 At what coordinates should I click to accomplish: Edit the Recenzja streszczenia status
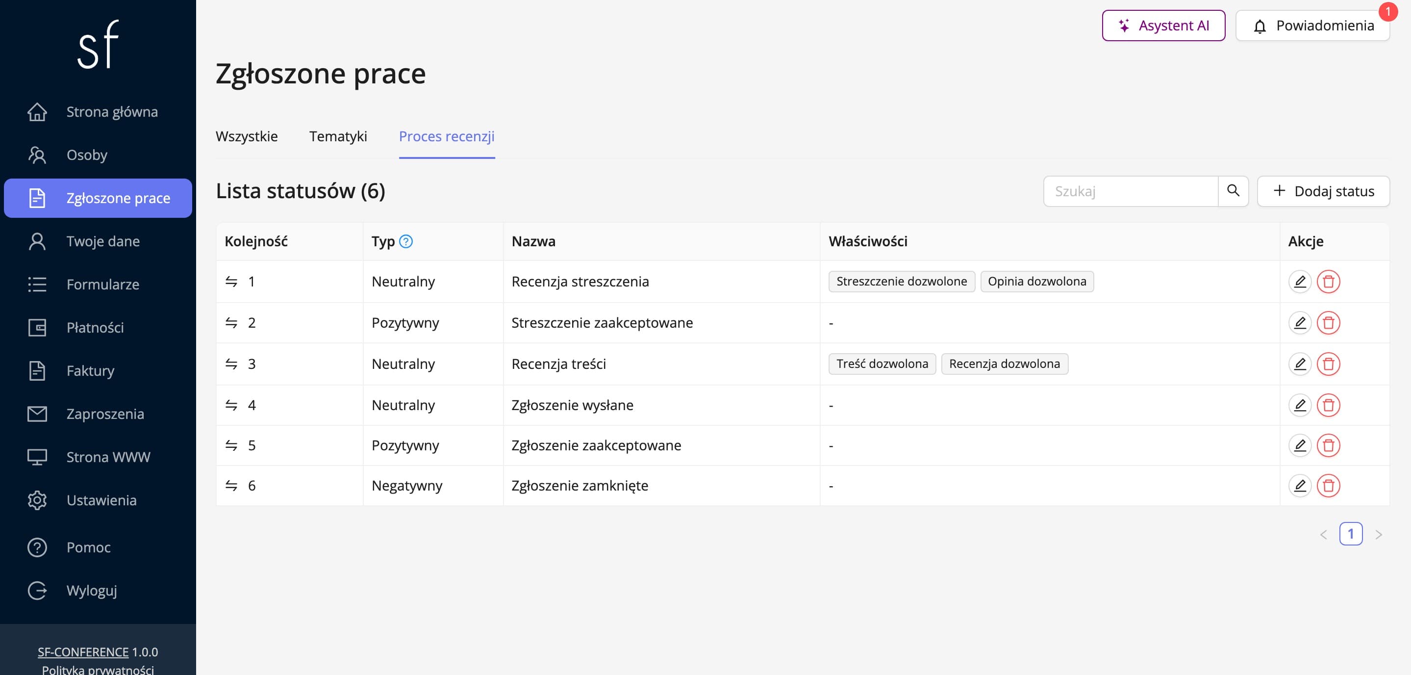[x=1299, y=282]
